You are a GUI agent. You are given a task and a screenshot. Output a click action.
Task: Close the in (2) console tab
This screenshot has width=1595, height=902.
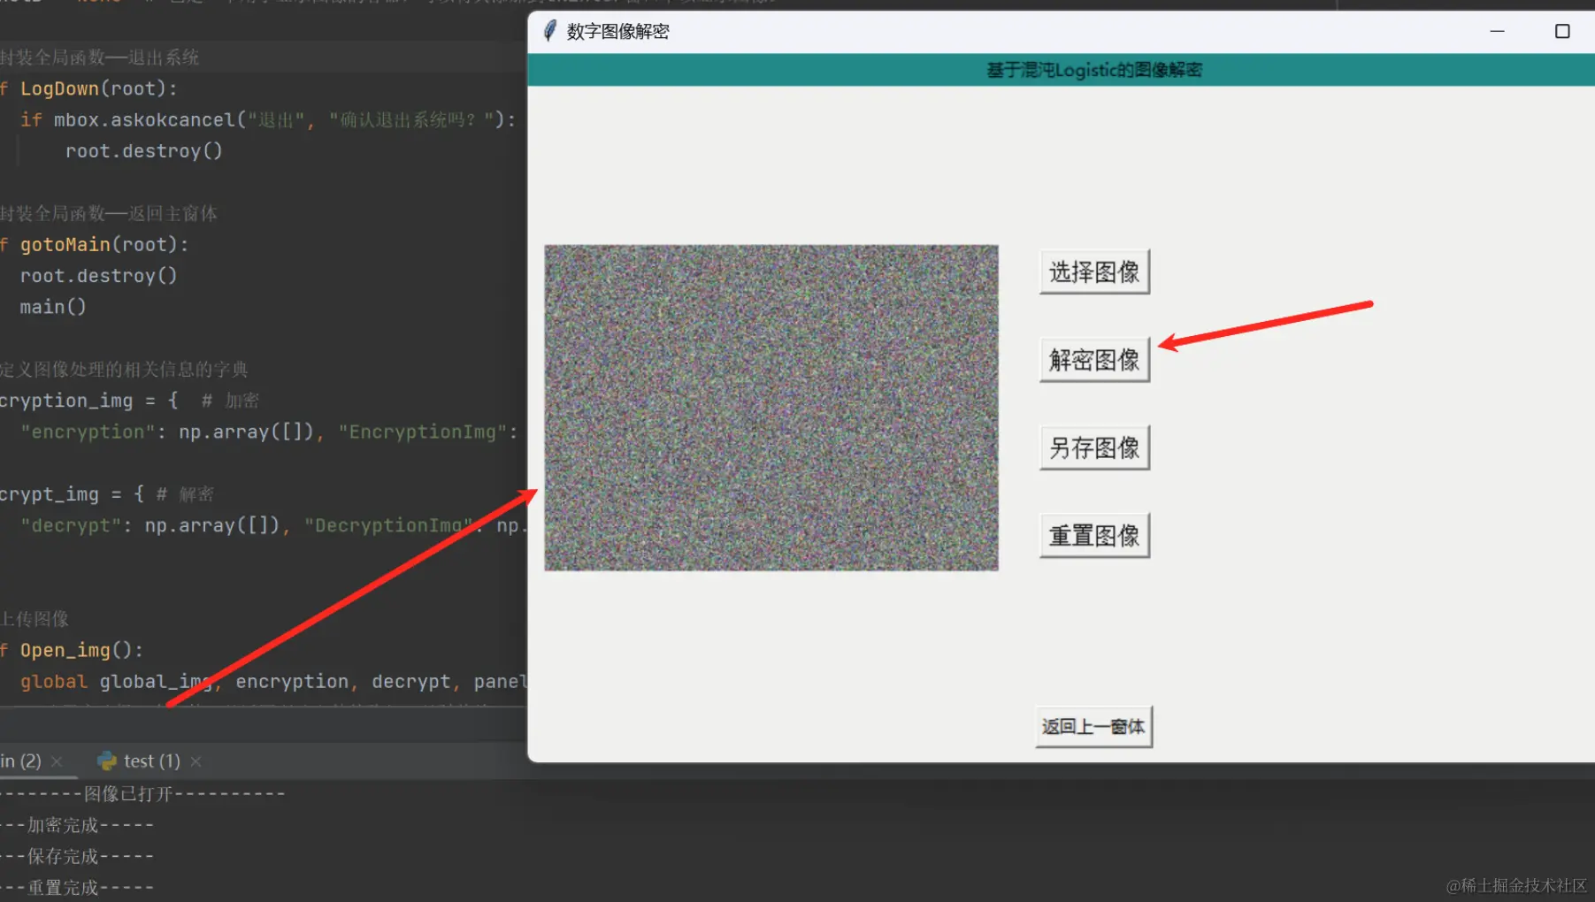click(x=57, y=761)
